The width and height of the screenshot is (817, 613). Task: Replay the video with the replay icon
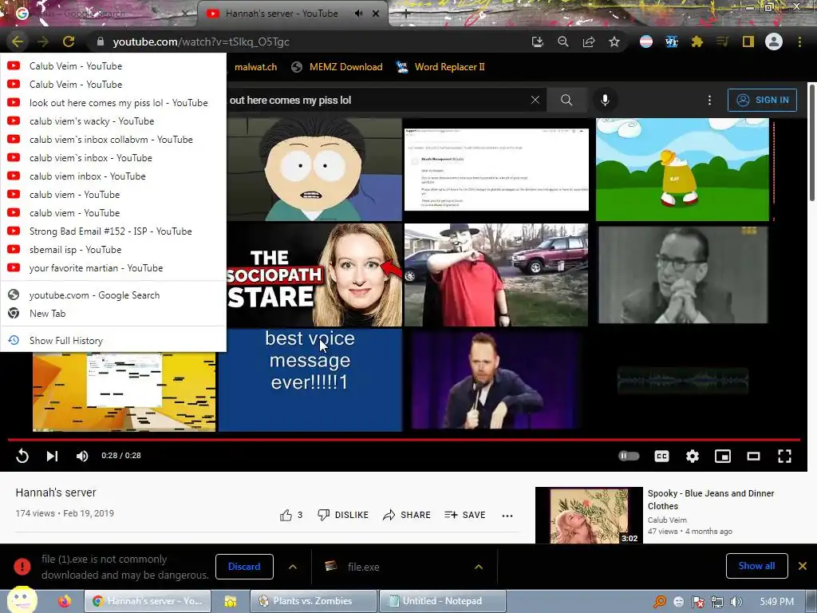click(x=22, y=456)
